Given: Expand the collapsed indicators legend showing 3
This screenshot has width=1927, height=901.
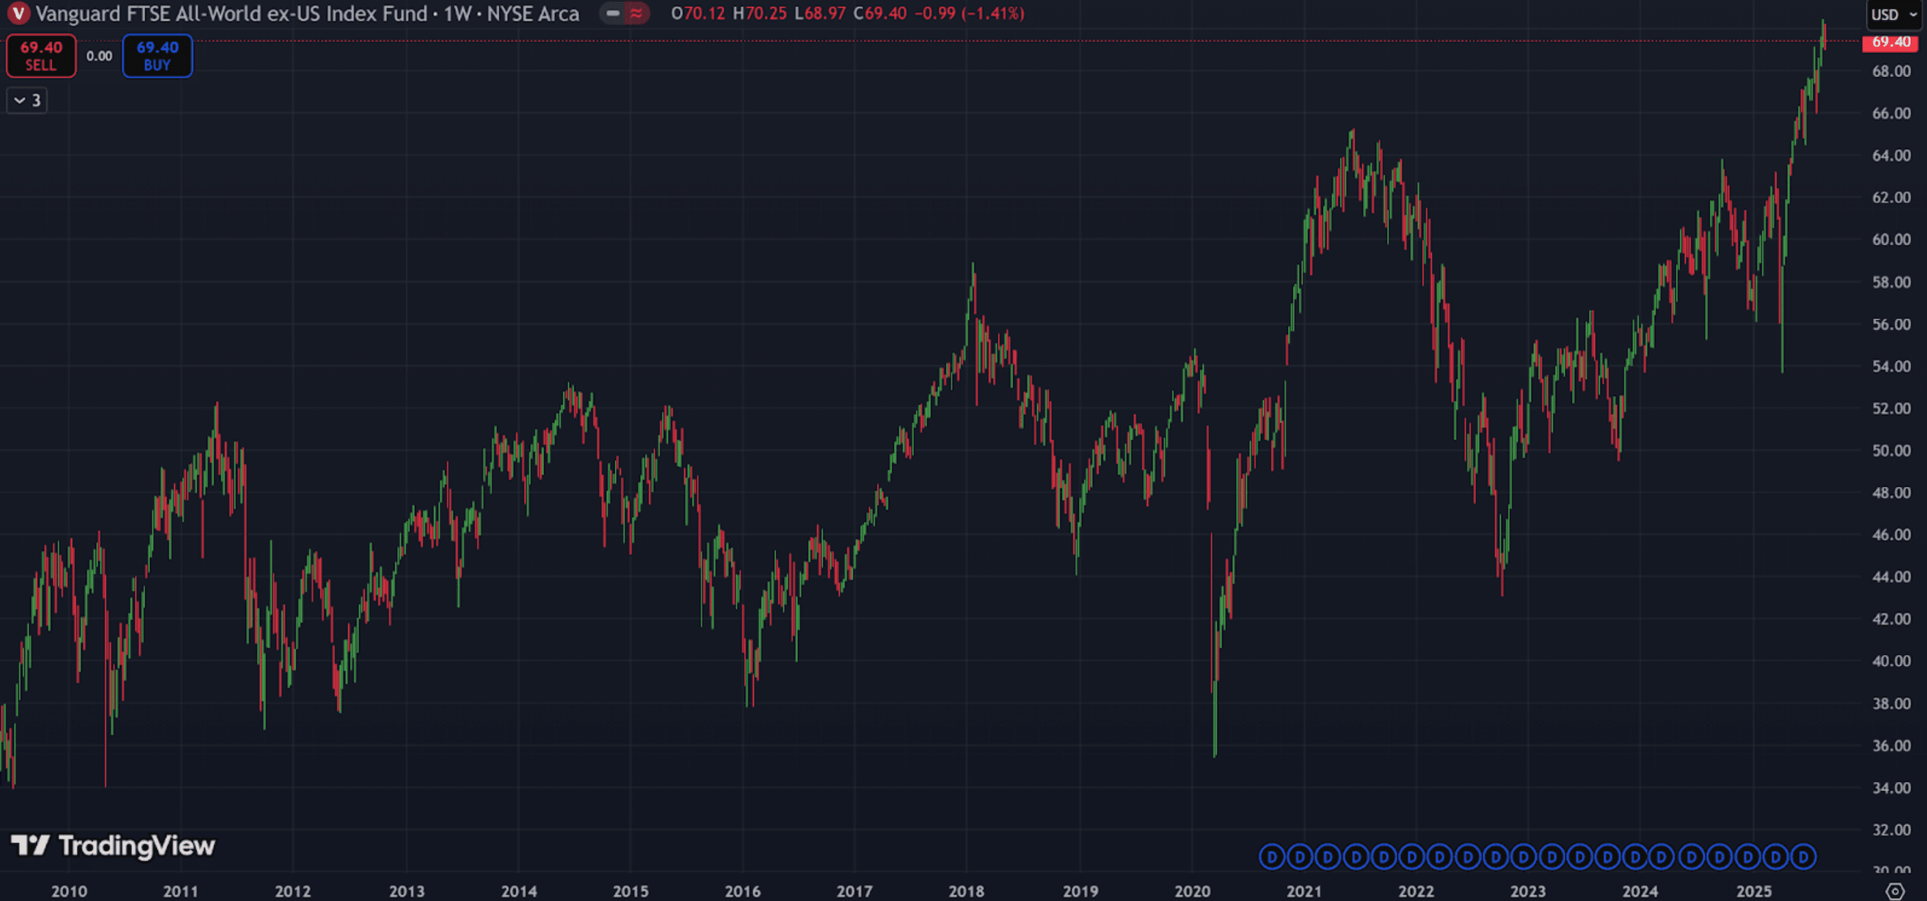Looking at the screenshot, I should pyautogui.click(x=27, y=100).
